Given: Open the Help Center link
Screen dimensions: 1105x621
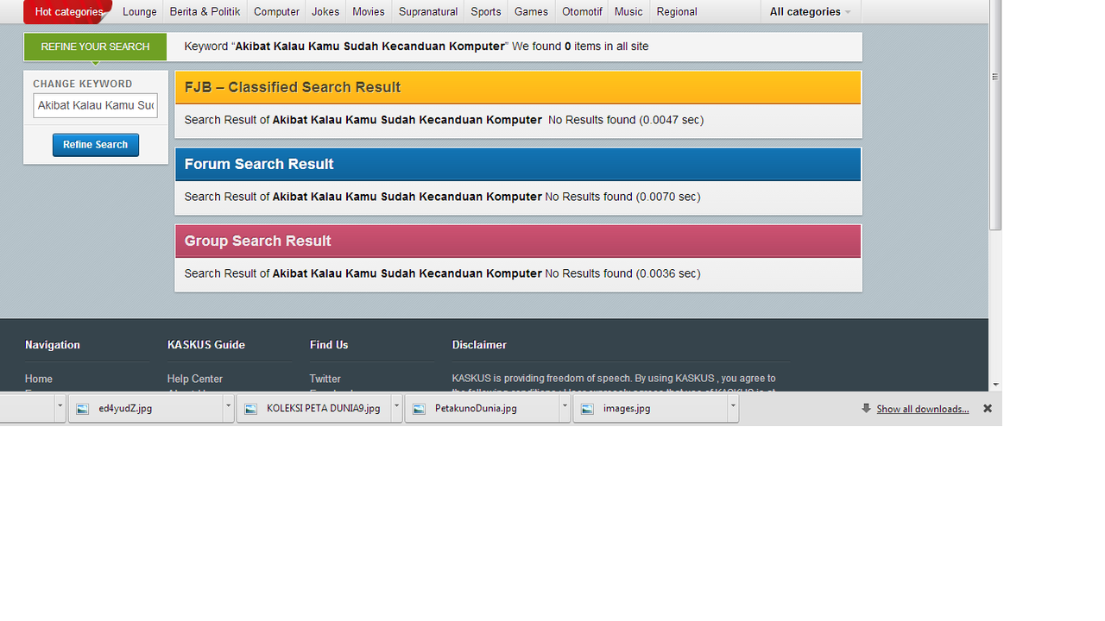Looking at the screenshot, I should click(195, 379).
